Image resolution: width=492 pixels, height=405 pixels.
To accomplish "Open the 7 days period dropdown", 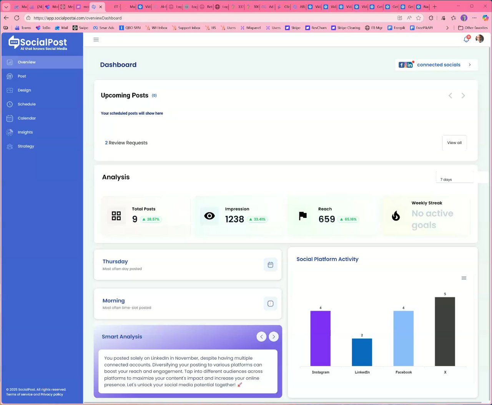I will point(455,178).
